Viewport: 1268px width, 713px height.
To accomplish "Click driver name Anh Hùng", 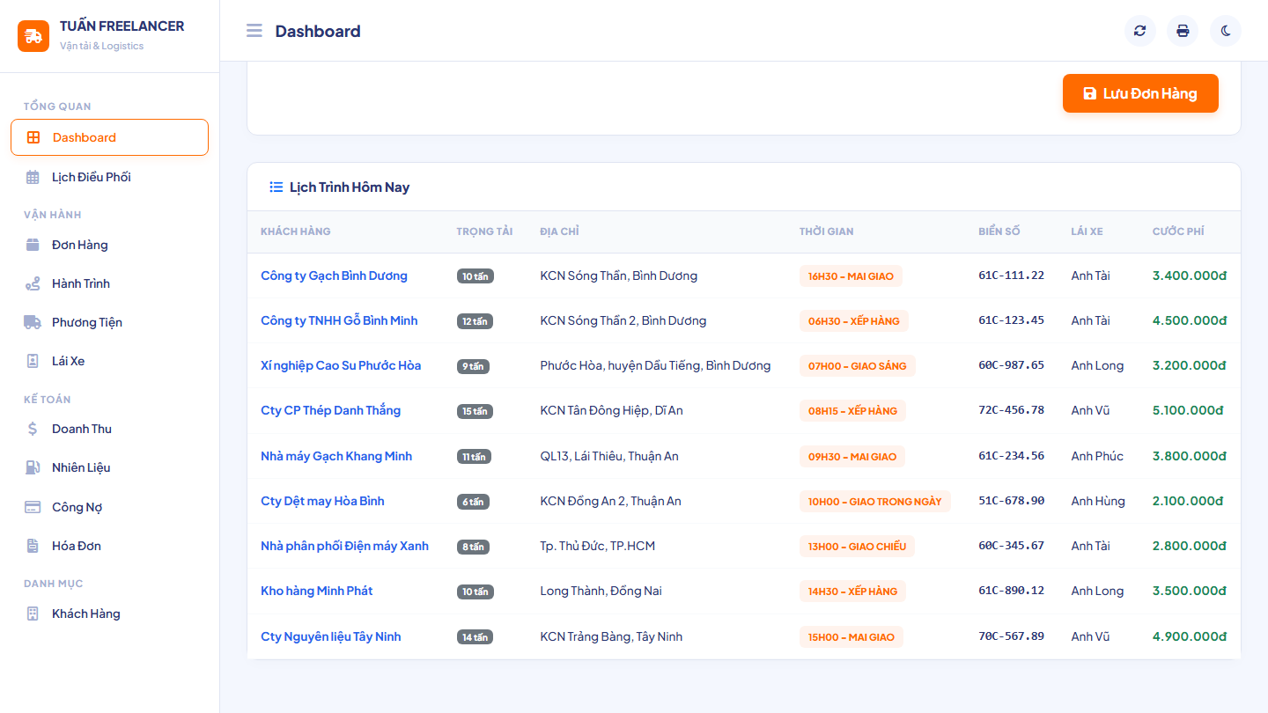I will coord(1098,501).
